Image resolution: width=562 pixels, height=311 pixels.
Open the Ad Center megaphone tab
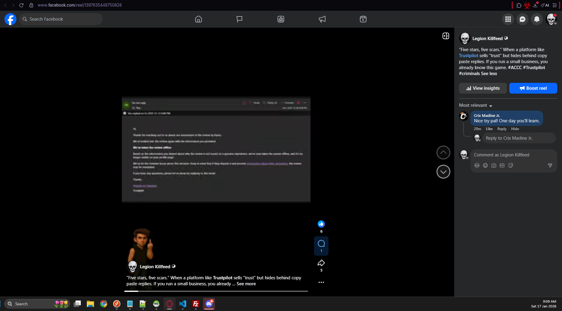click(322, 19)
